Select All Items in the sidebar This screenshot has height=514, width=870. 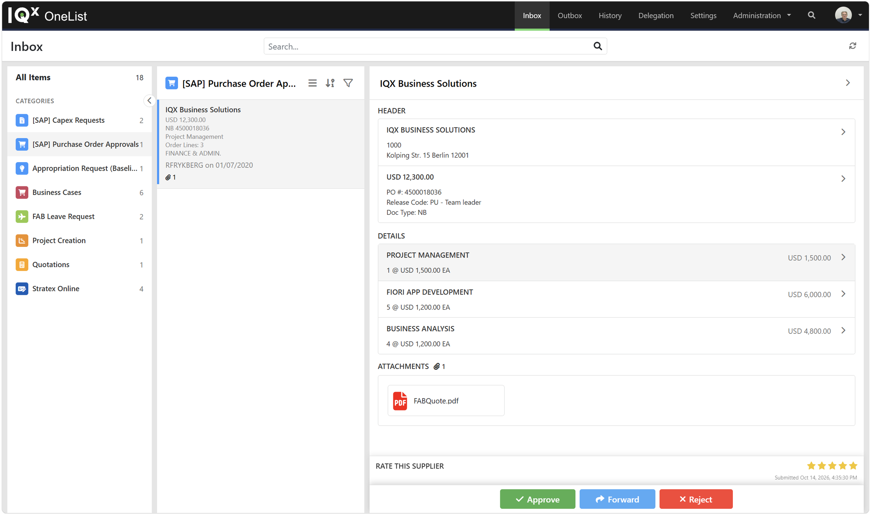(79, 77)
